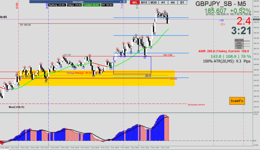Click the Create button in ANCHOR panel
Image resolution: width=260 pixels, height=150 pixels.
click(239, 45)
